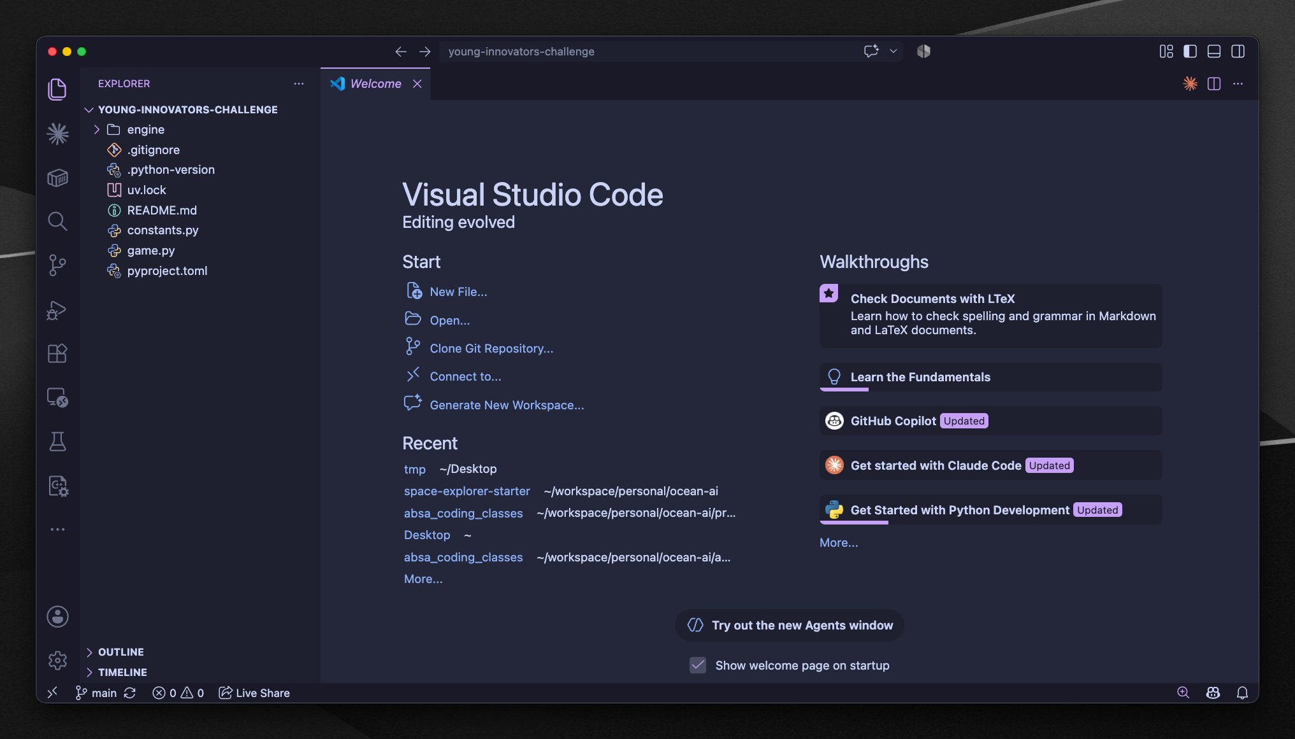Open the Testing flask view
1295x739 pixels.
pyautogui.click(x=57, y=442)
